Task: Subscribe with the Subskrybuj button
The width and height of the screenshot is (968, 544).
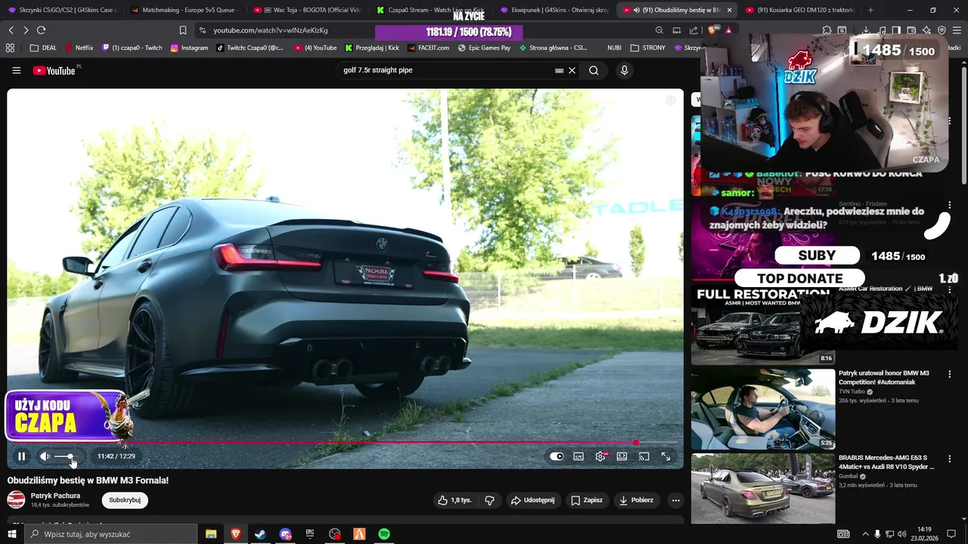Action: [x=125, y=500]
